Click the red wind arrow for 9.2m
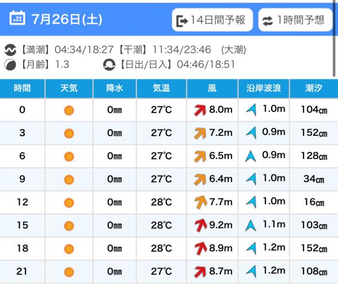338x285 pixels. click(201, 225)
